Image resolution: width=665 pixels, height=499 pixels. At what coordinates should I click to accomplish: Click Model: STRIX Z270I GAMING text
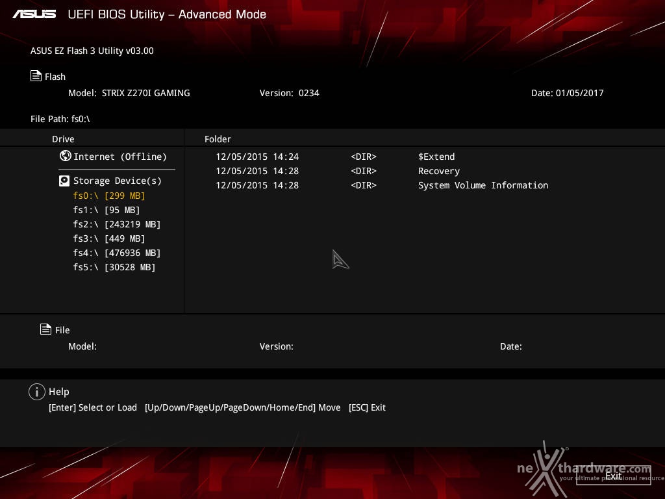(x=129, y=93)
